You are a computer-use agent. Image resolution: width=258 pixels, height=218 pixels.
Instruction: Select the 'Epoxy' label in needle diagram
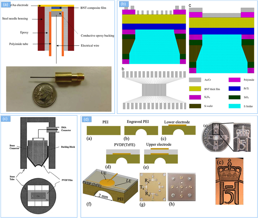coord(24,32)
